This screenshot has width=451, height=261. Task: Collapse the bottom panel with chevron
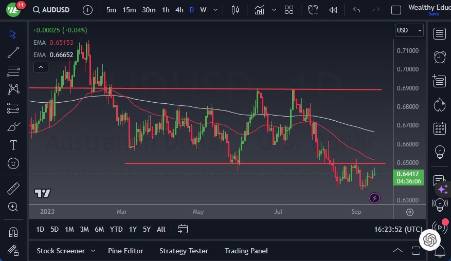click(398, 251)
